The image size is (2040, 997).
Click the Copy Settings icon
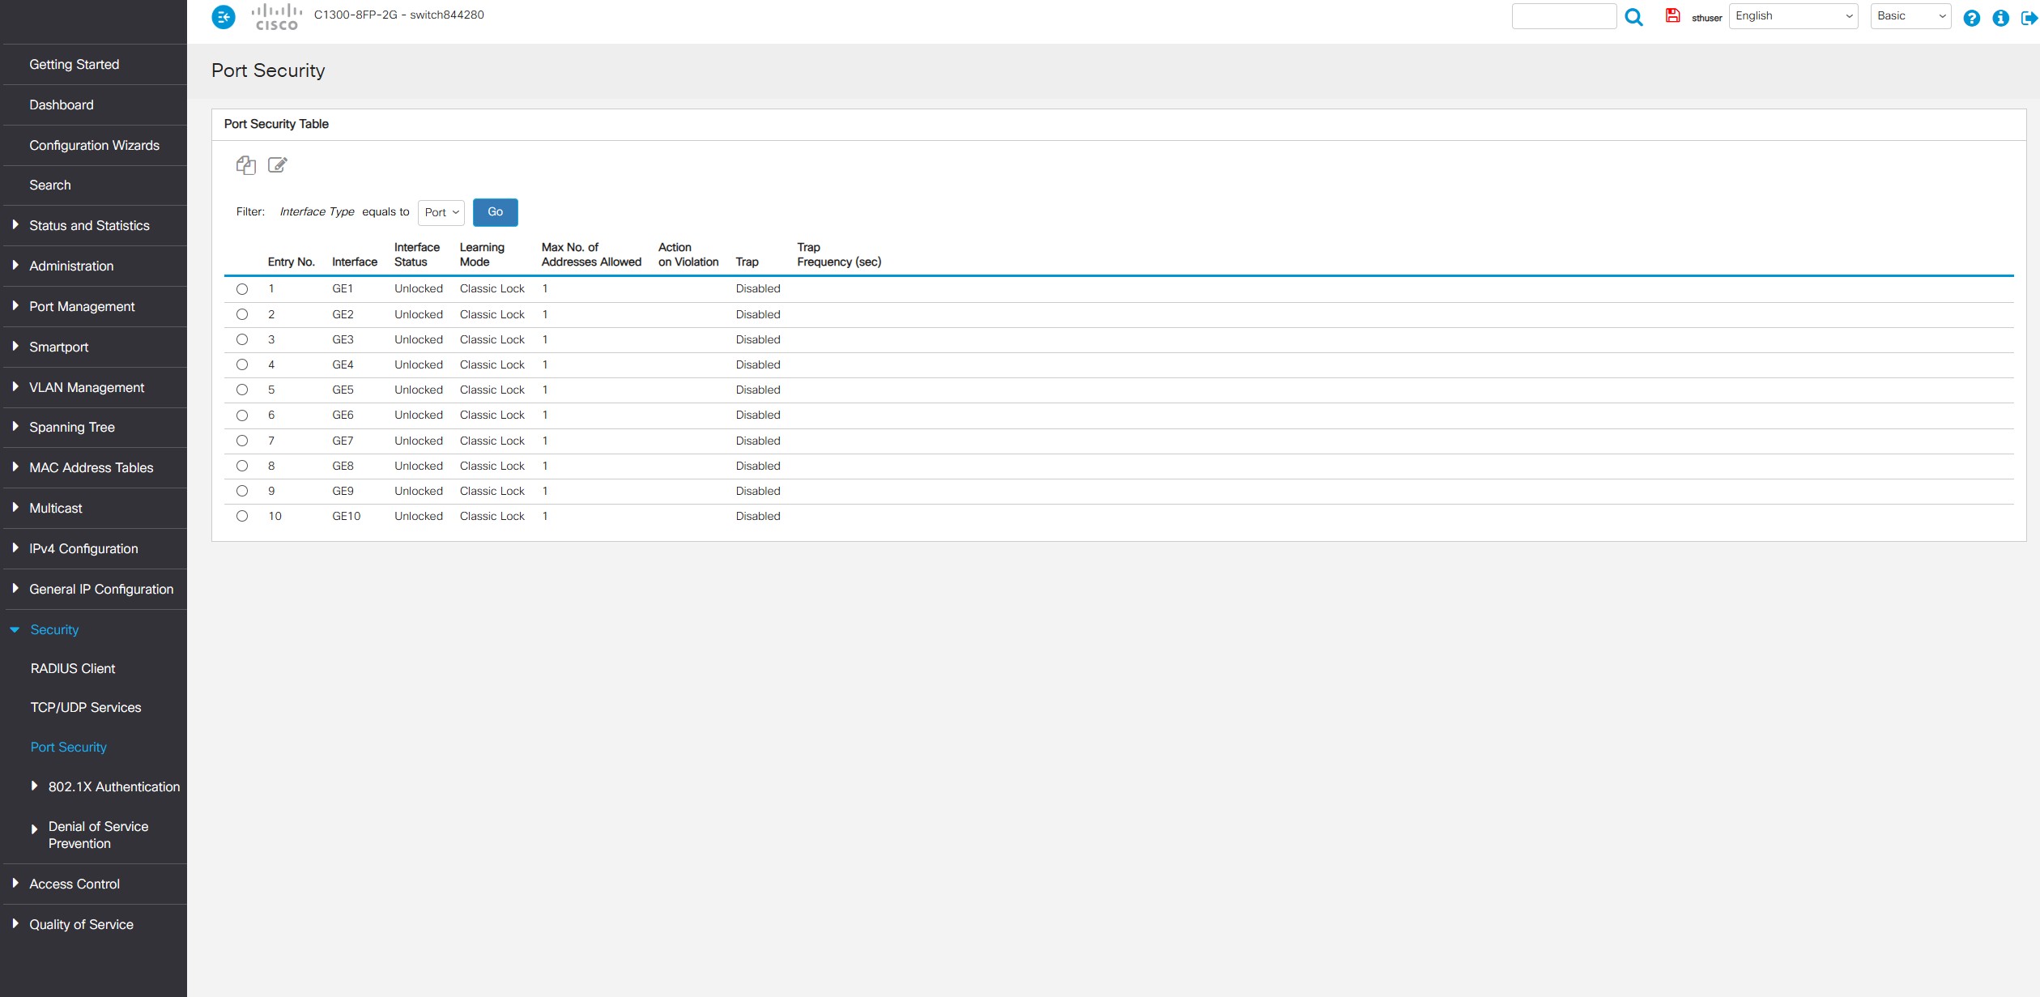pyautogui.click(x=245, y=165)
